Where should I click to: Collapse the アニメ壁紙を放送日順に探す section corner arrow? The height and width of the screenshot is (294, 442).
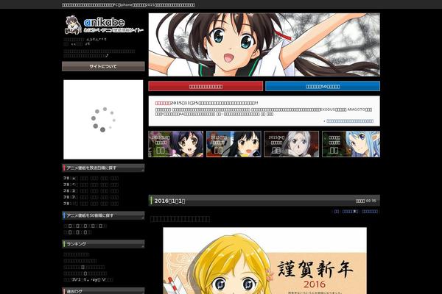(x=143, y=170)
